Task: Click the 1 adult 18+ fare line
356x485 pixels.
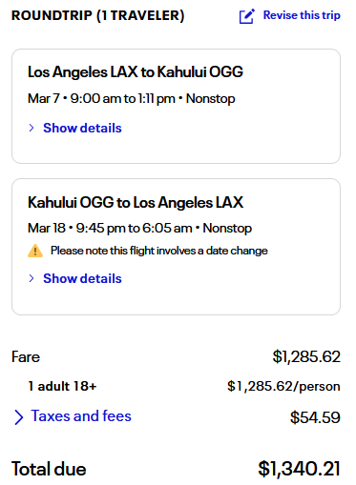Action: click(x=62, y=386)
